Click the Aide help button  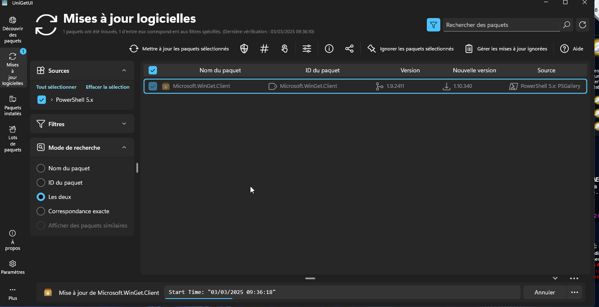pos(572,49)
